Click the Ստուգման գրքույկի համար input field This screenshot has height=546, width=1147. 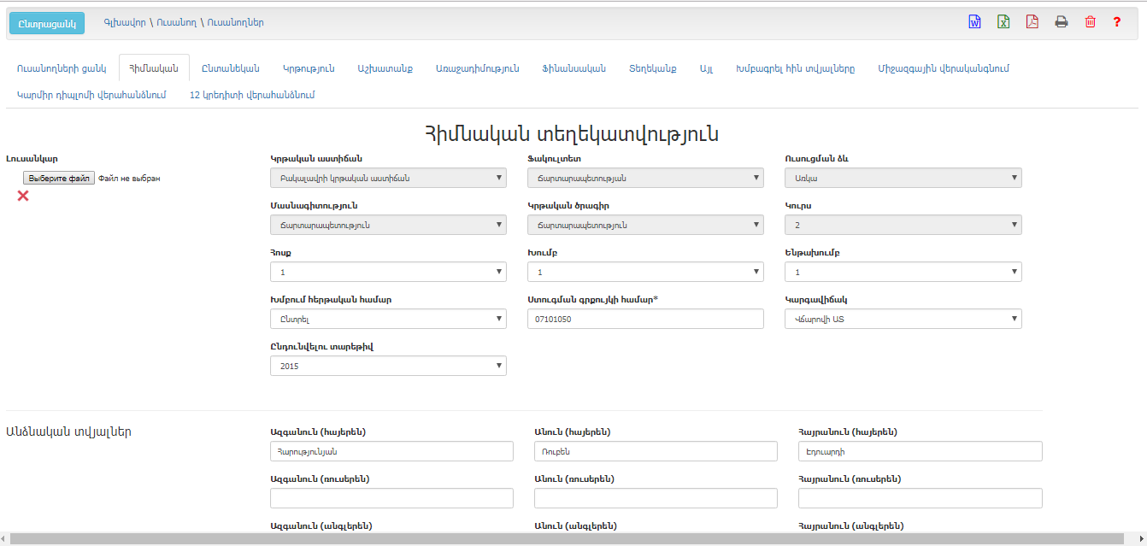coord(645,319)
